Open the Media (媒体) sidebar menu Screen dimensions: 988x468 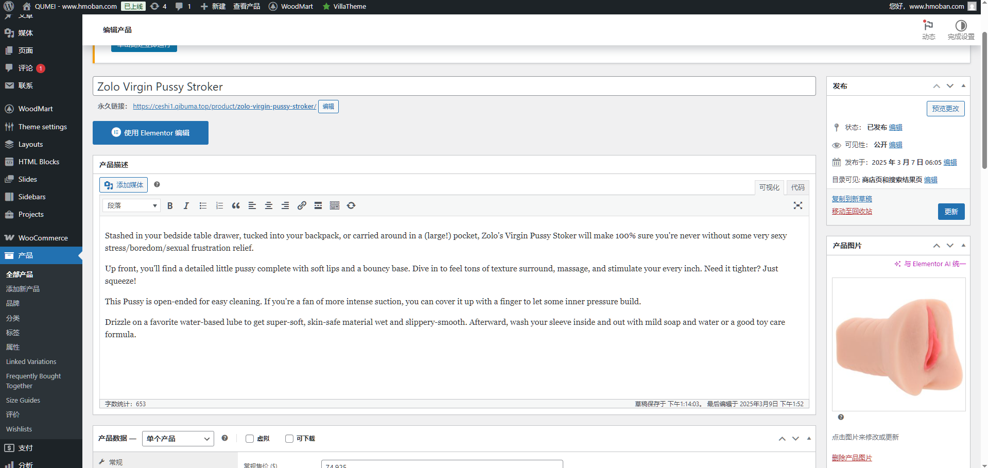pyautogui.click(x=41, y=33)
